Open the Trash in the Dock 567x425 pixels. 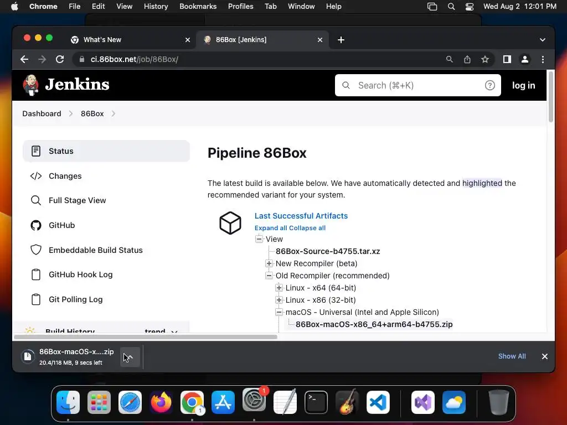499,402
